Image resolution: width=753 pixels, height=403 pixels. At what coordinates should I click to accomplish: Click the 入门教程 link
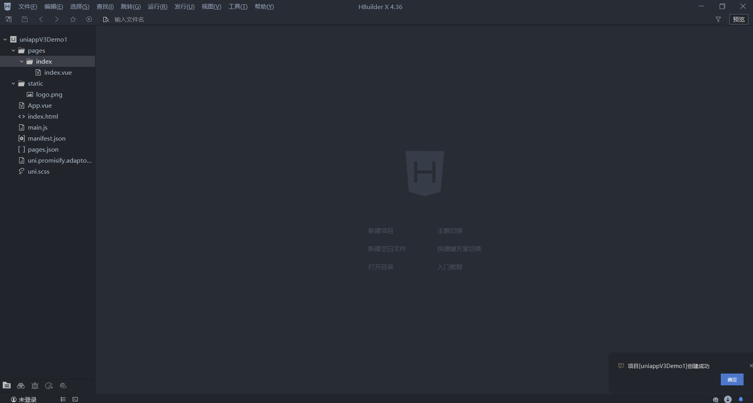click(x=450, y=267)
